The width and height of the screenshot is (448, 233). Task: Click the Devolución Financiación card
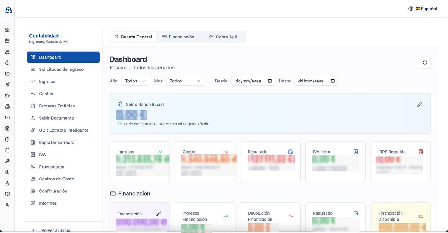270,218
